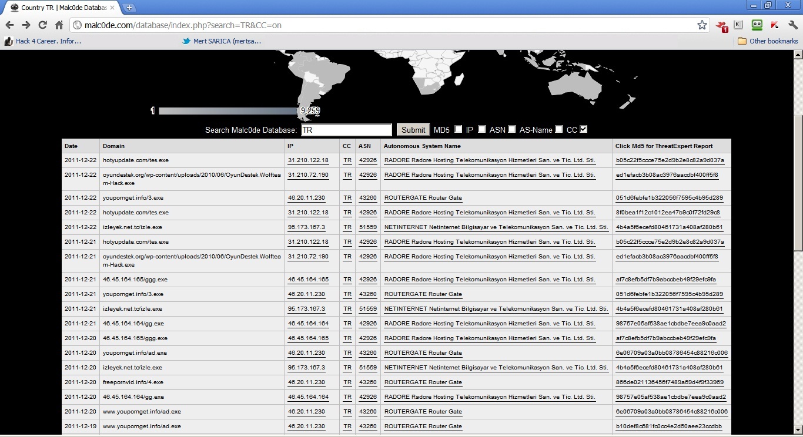Select domain text freepornvid.info/4.exe

coord(133,382)
